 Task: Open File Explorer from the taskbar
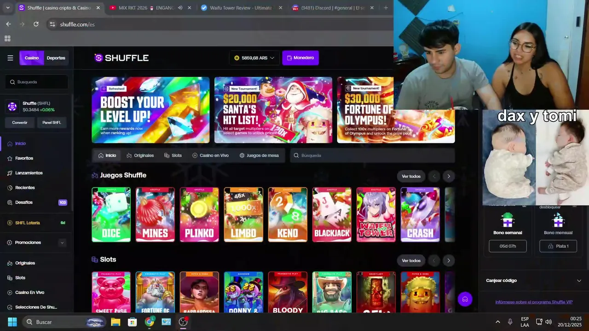tap(115, 322)
